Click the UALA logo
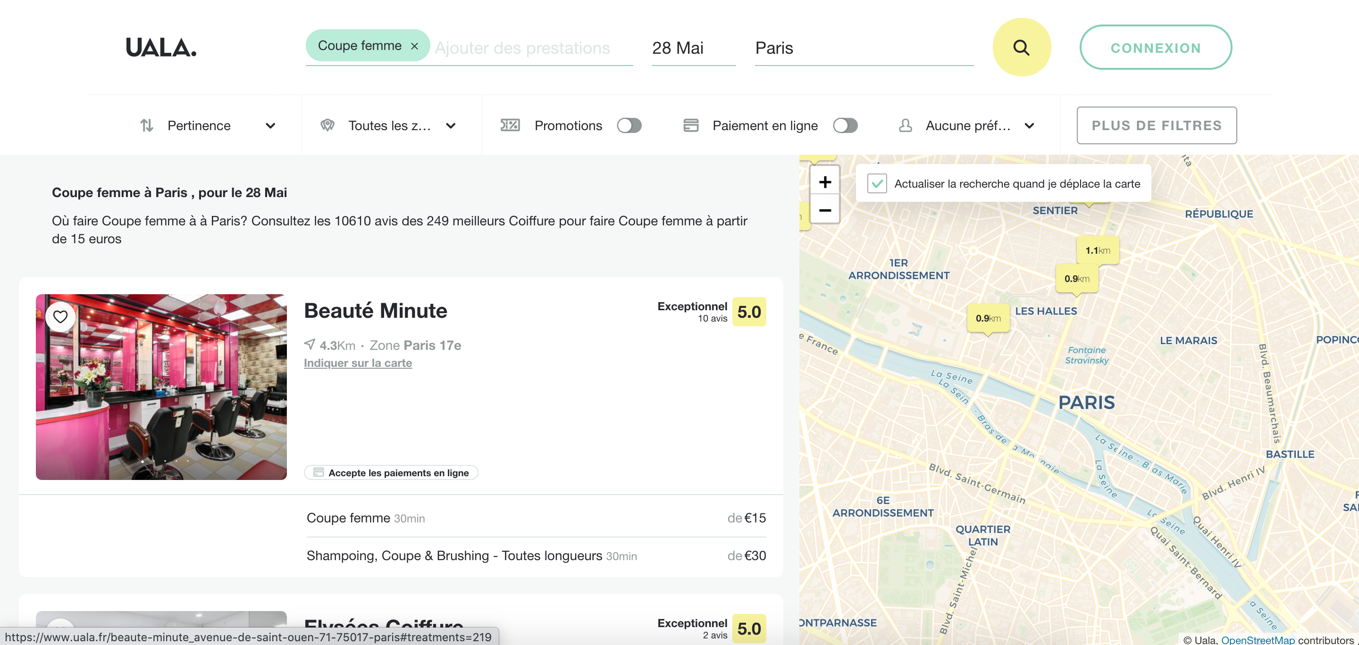 [x=161, y=48]
